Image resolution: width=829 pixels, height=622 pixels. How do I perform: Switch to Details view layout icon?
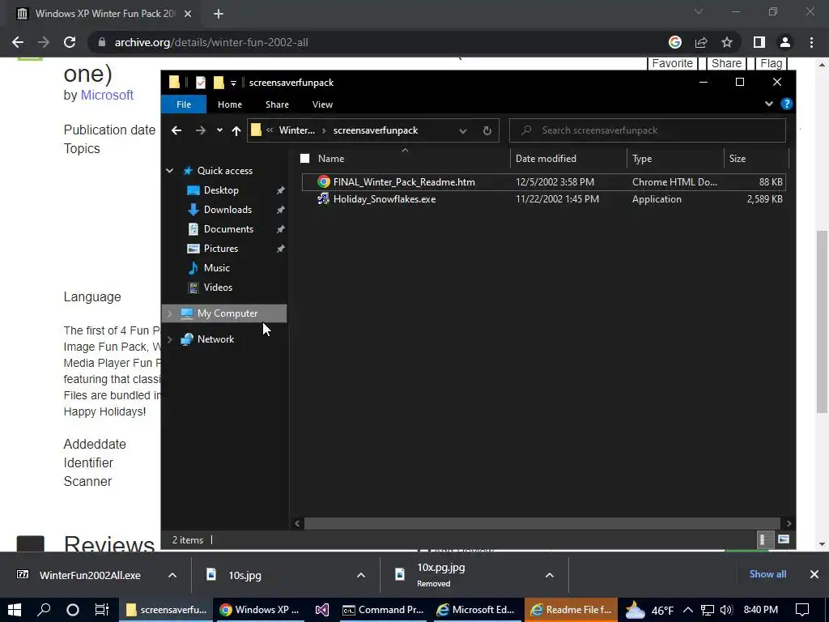point(763,539)
